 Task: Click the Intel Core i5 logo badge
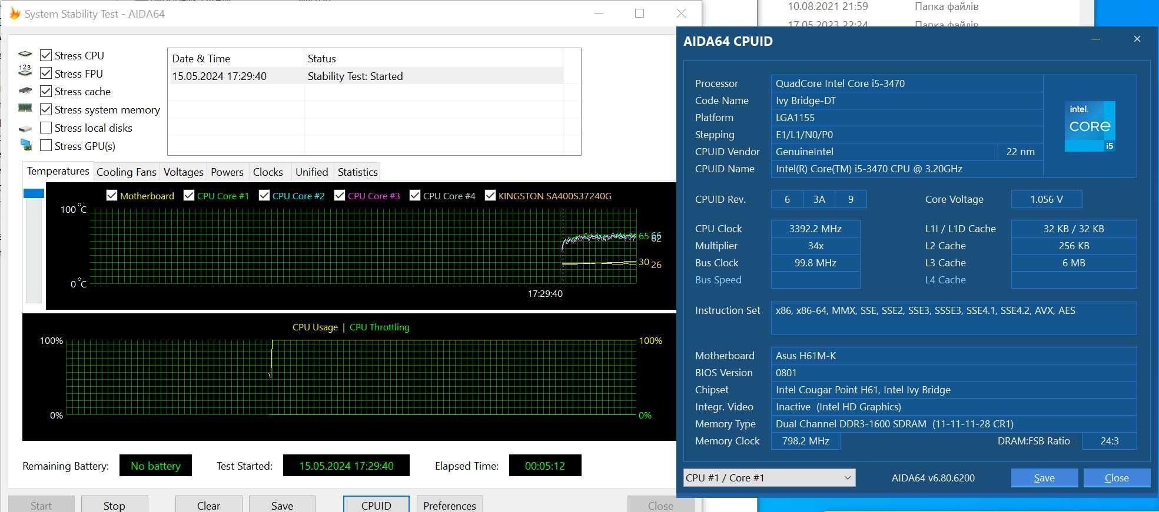point(1090,126)
